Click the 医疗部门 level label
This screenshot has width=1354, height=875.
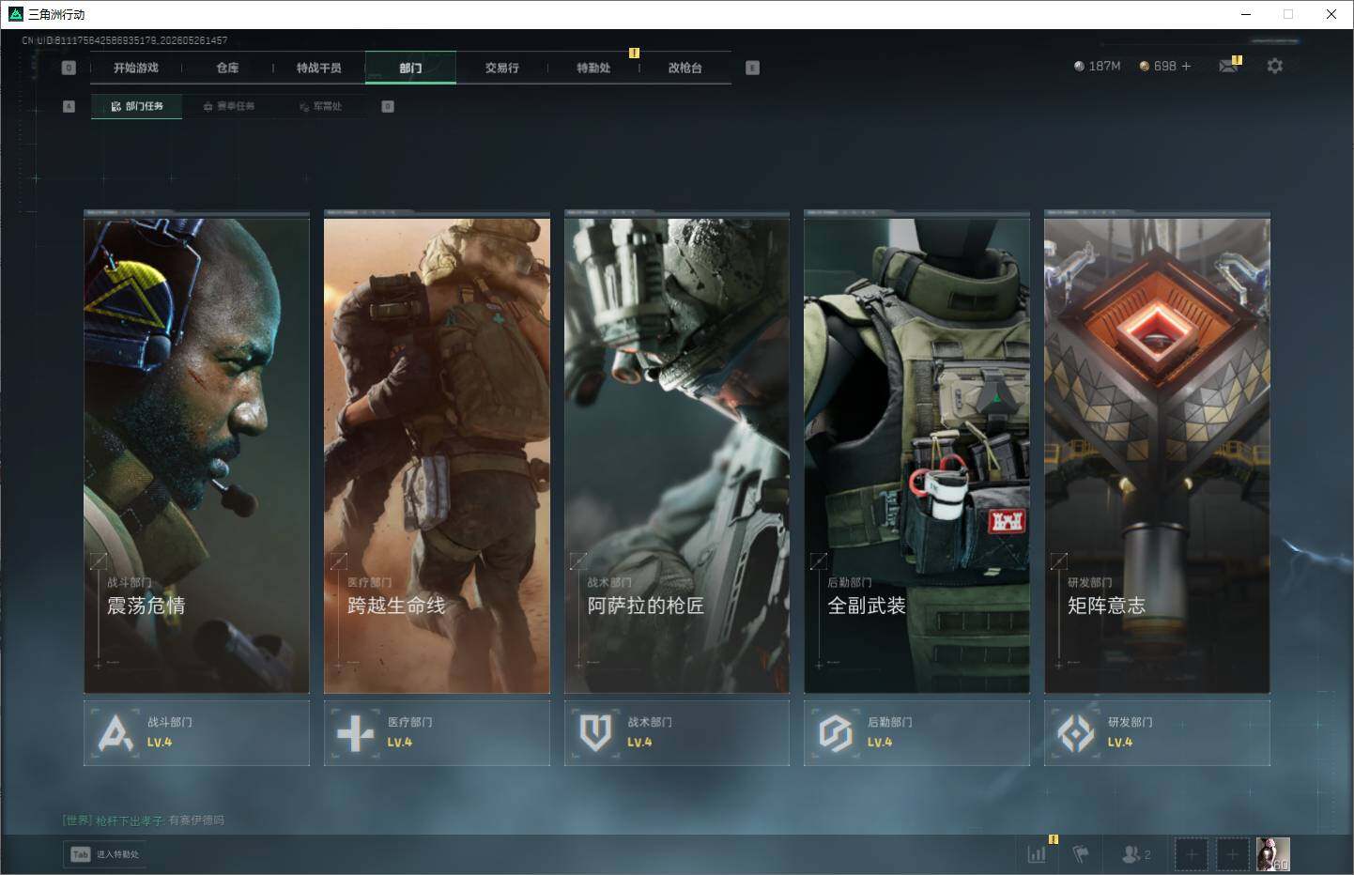tap(400, 742)
